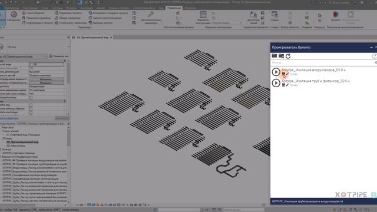The height and width of the screenshot is (212, 377).
Task: Toggle the Crop View checkbox
Action: [31, 105]
